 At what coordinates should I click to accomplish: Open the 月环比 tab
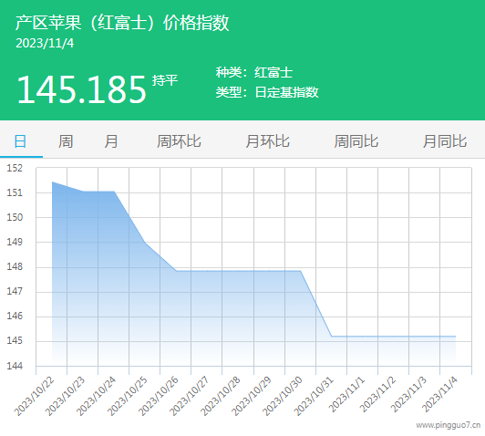click(267, 141)
